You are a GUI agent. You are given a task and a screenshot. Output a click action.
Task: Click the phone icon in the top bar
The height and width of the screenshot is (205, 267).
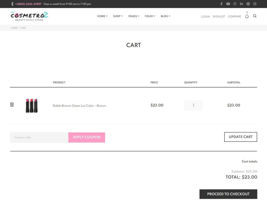point(12,4)
